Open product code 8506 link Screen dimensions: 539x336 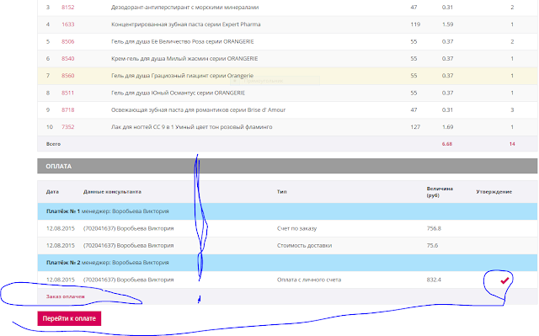click(x=67, y=41)
